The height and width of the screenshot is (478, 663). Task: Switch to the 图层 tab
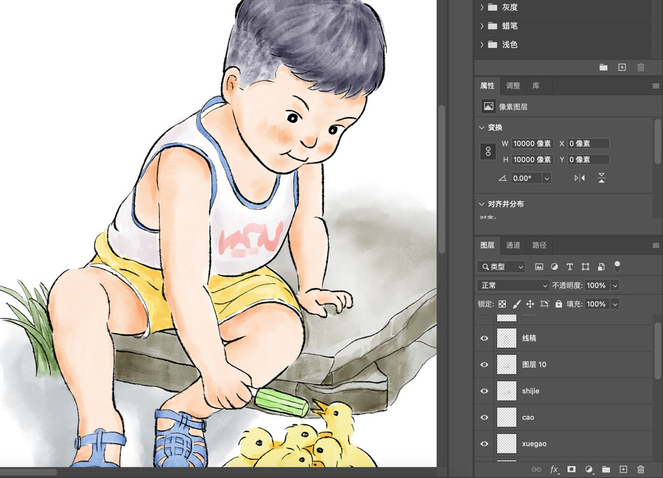(x=487, y=245)
